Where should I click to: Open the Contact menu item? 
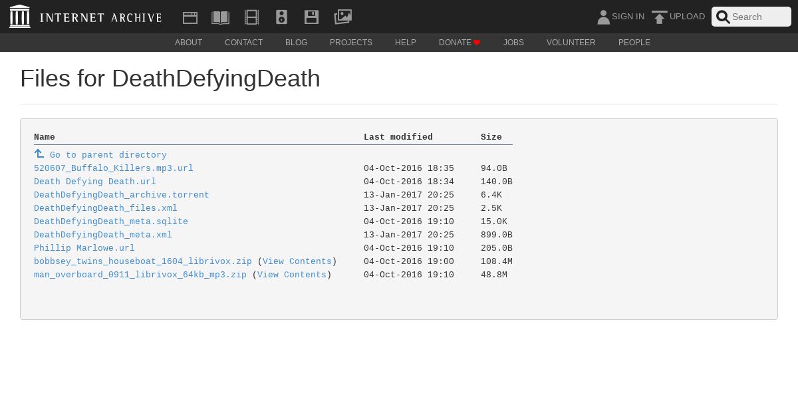(243, 43)
